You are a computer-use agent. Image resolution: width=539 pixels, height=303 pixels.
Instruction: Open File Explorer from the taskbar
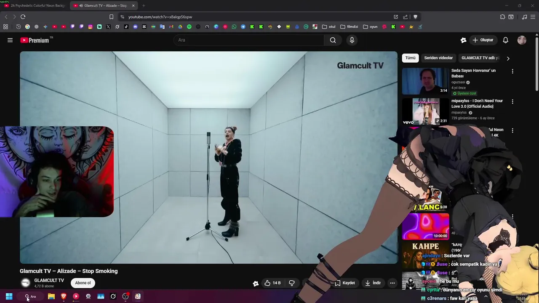pos(51,296)
